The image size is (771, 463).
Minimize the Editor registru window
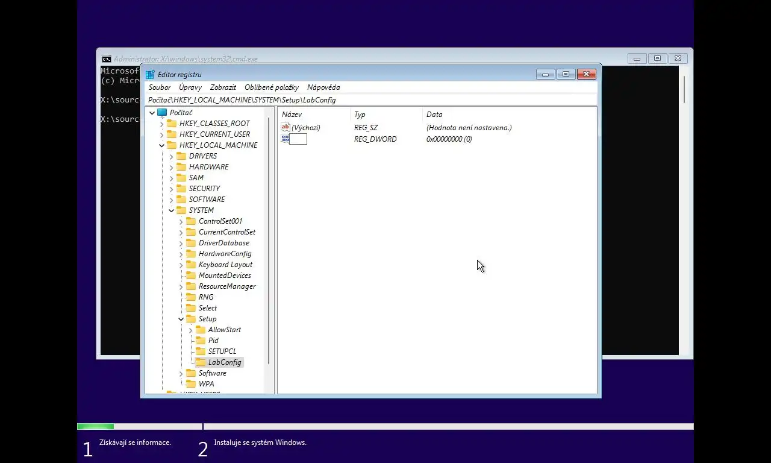pos(546,74)
